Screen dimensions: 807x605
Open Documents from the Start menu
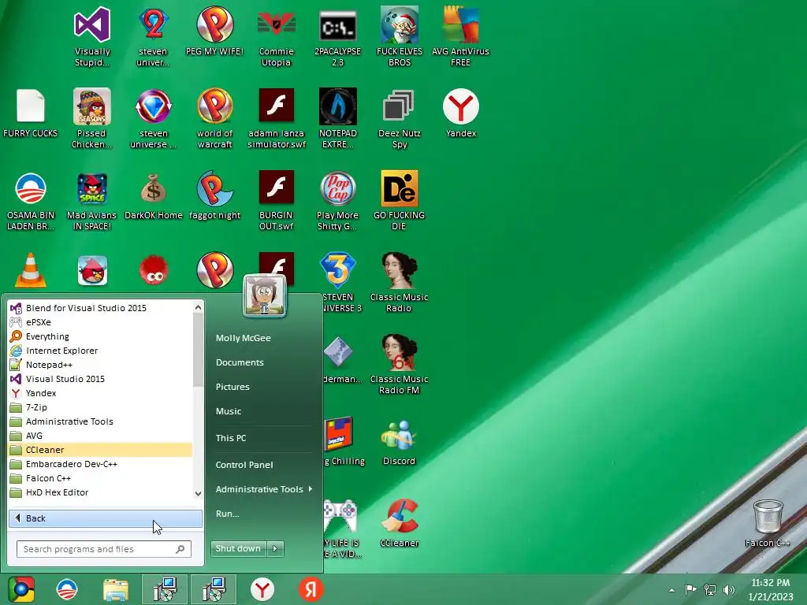coord(240,362)
